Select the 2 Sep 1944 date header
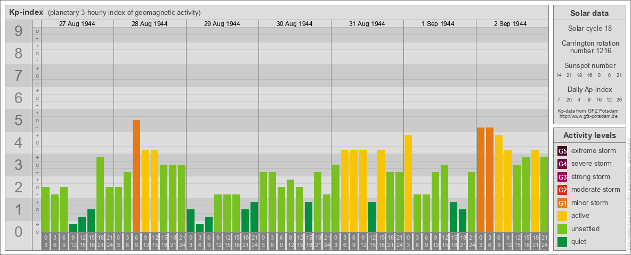This screenshot has width=631, height=255. coord(511,24)
